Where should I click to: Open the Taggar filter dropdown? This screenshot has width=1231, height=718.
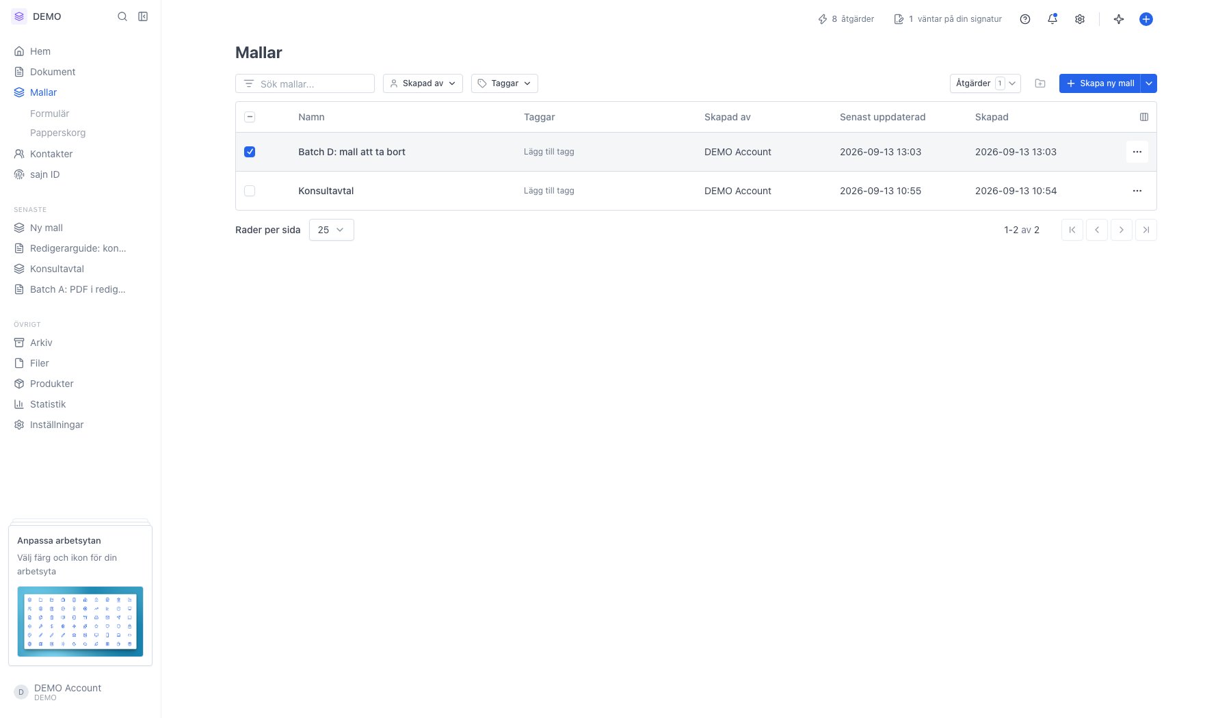(x=505, y=83)
